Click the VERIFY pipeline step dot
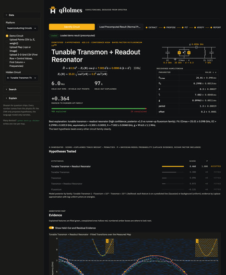 click(195, 27)
